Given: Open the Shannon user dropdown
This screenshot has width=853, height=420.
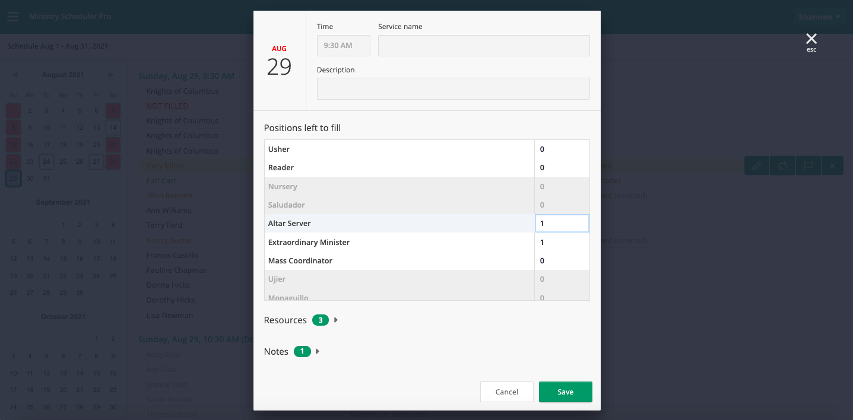Looking at the screenshot, I should [819, 17].
